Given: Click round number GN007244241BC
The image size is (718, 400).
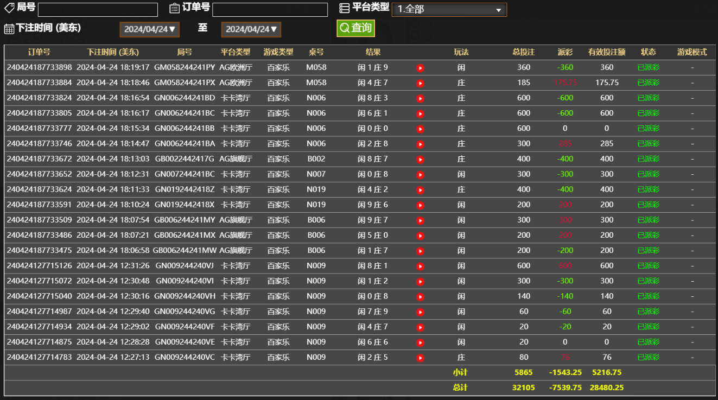Looking at the screenshot, I should [185, 174].
